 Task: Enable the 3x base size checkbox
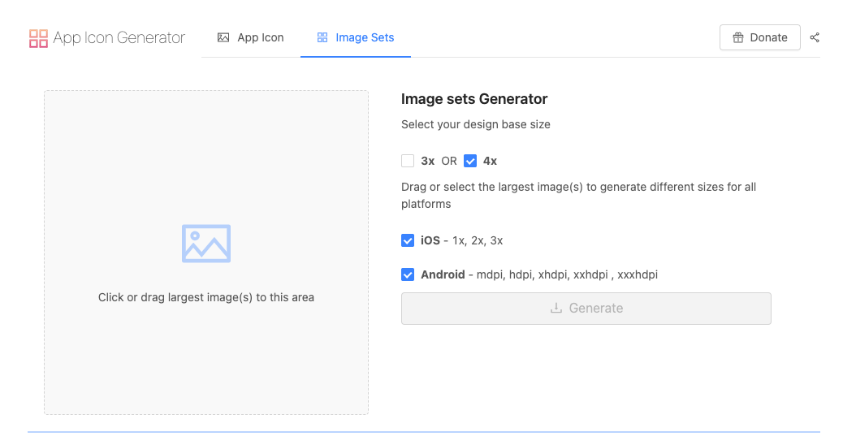[x=408, y=161]
